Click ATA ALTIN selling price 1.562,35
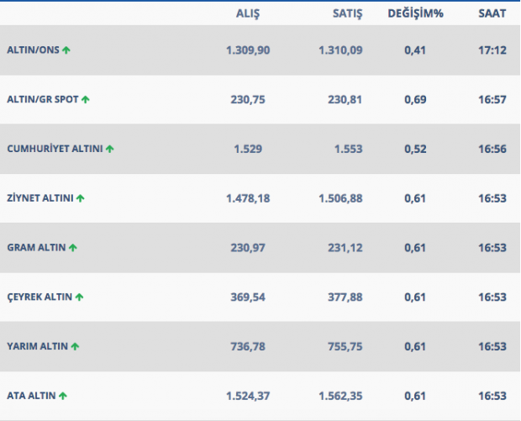This screenshot has height=421, width=521. [340, 396]
